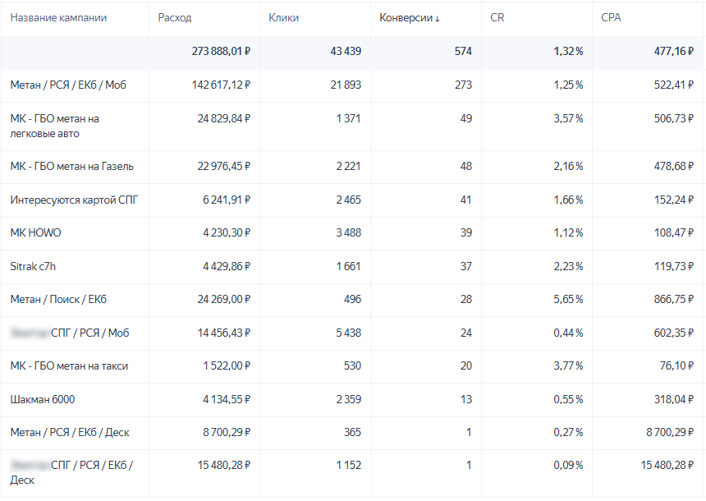
Task: Open the Шакман 6000 campaign
Action: click(43, 400)
